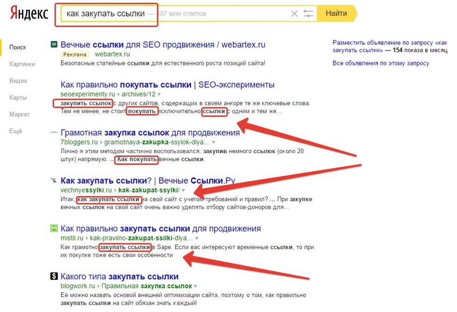This screenshot has width=457, height=312.
Task: Open 'Какого типа закупать ссылки' result
Action: pyautogui.click(x=120, y=277)
